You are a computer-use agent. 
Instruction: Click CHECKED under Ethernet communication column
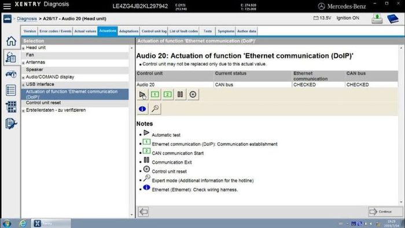(x=304, y=84)
